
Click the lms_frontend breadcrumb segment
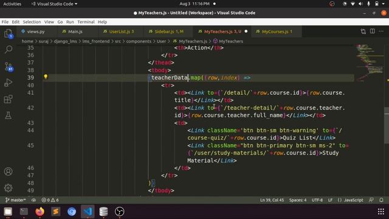pyautogui.click(x=96, y=41)
